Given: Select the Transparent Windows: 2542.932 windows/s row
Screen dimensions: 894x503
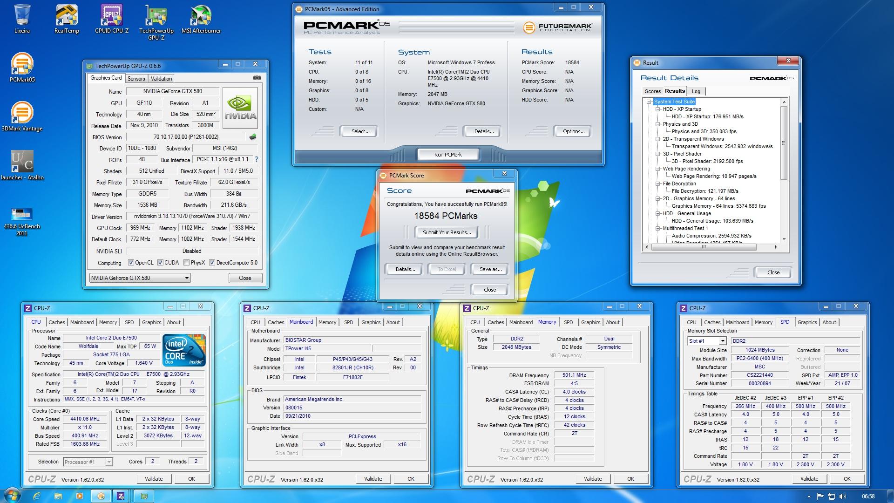Looking at the screenshot, I should pos(722,146).
